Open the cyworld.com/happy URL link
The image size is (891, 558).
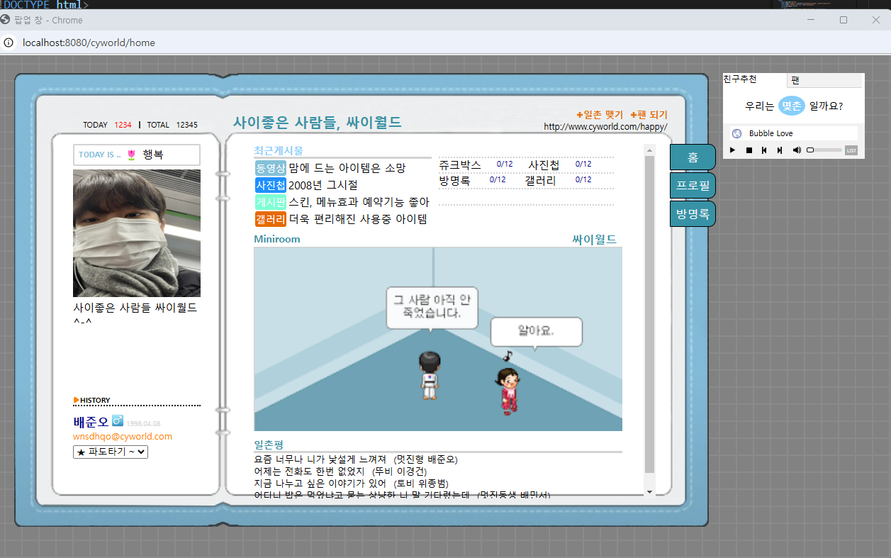(x=605, y=127)
